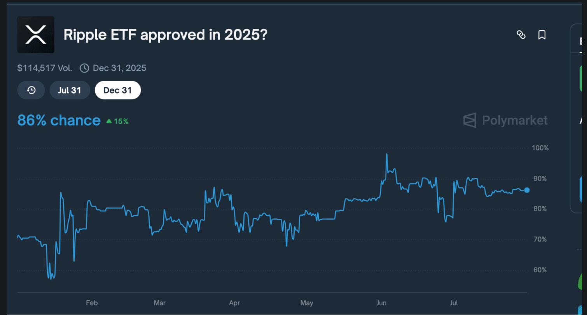Click the Polymarket watermark logo icon
587x315 pixels.
(x=470, y=120)
